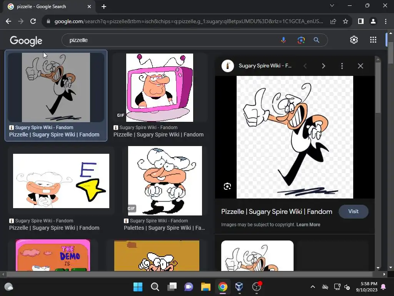The width and height of the screenshot is (394, 296).
Task: Open the Chrome tab search dropdown arrow
Action: (x=332, y=5)
